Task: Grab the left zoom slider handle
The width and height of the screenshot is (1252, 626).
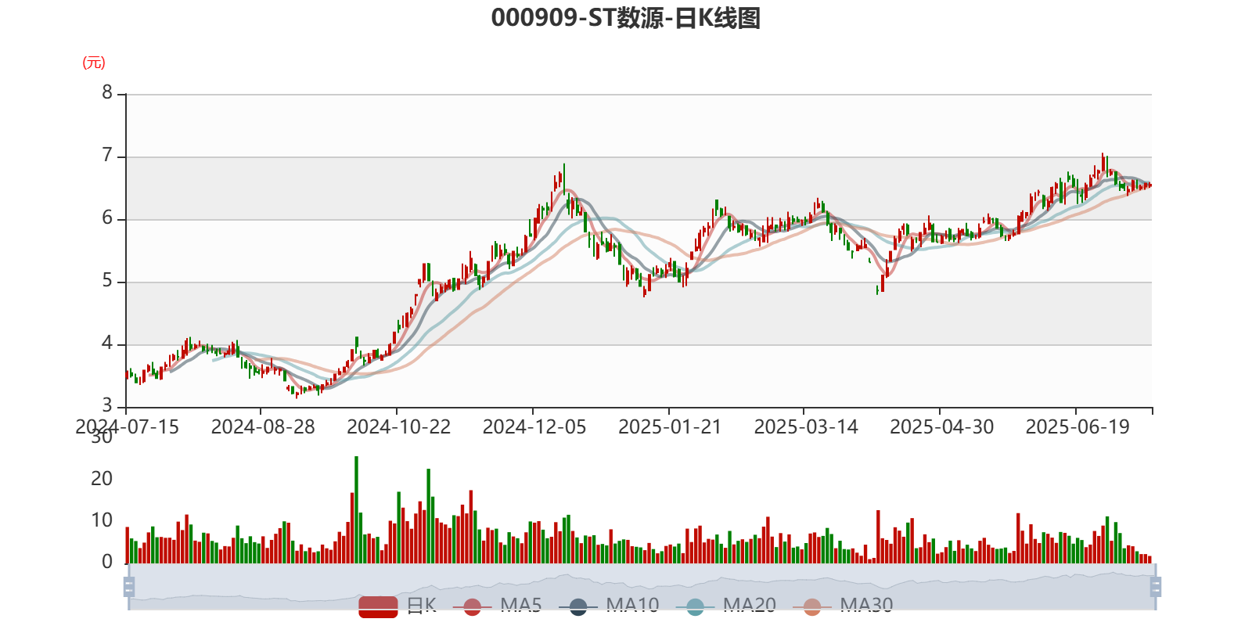Action: [x=129, y=587]
